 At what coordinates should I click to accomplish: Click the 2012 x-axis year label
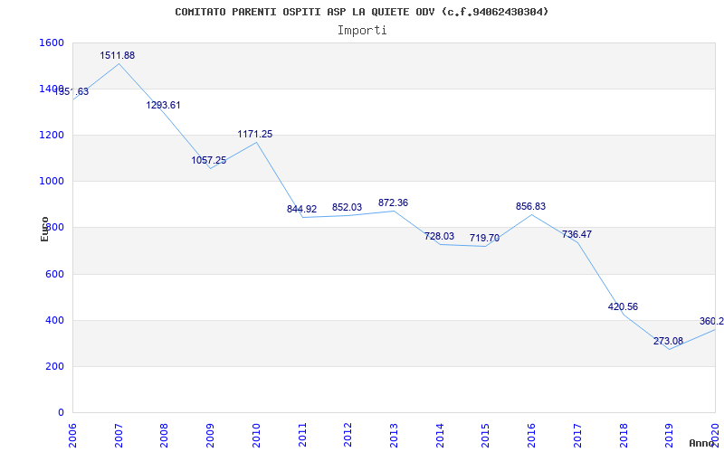348,435
